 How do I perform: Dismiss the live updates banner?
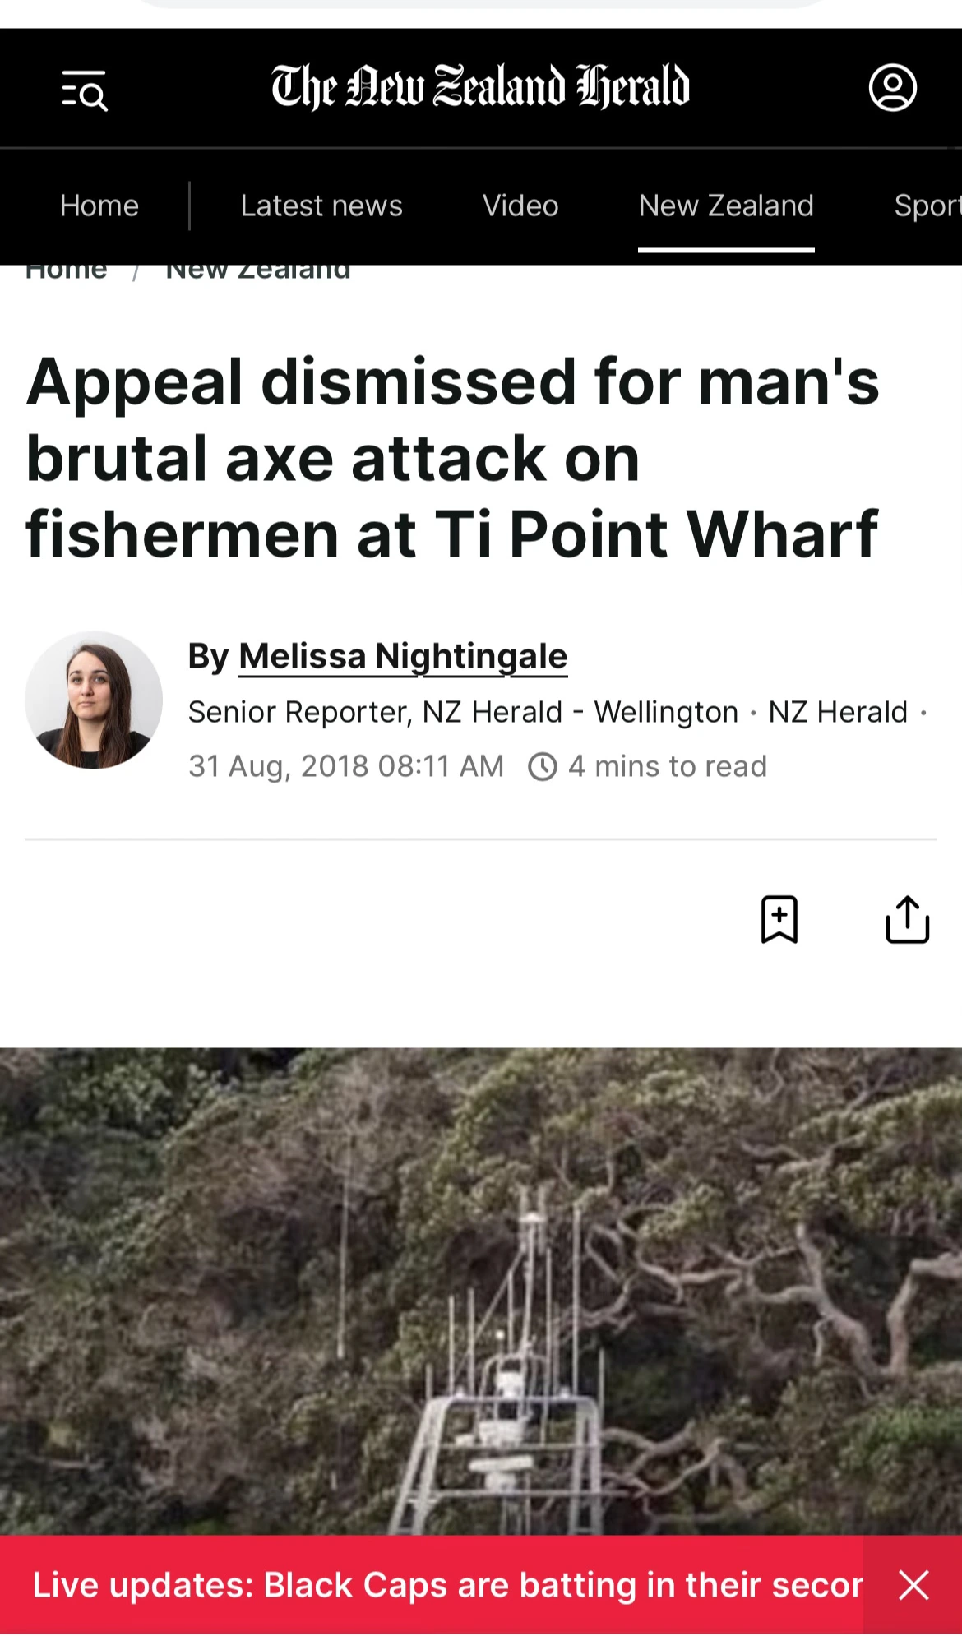(x=913, y=1584)
